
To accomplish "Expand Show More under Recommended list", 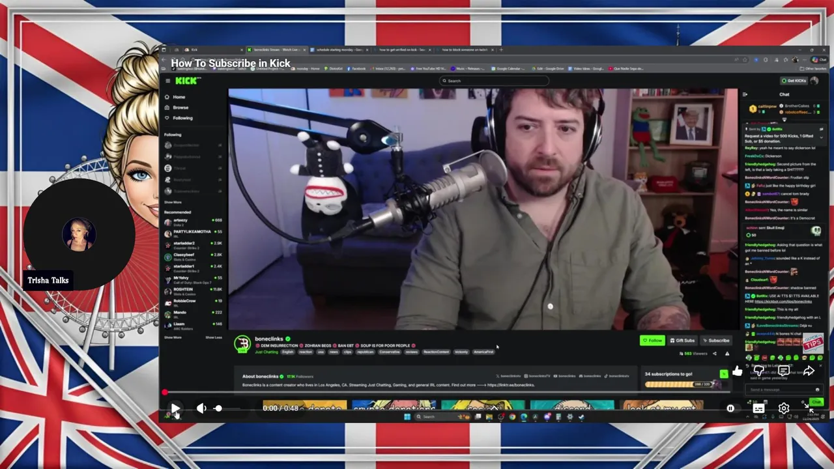I will [x=173, y=337].
